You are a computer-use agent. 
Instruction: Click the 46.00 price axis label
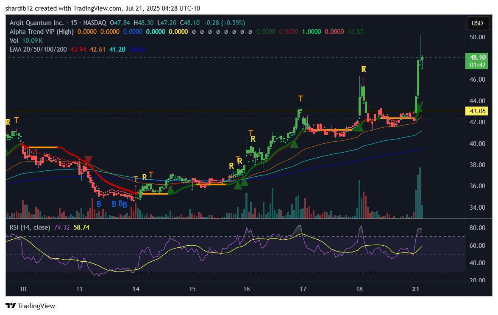click(477, 79)
